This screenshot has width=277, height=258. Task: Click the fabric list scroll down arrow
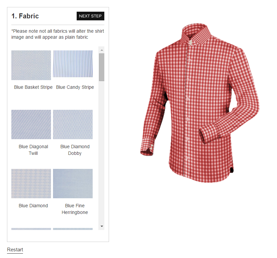coord(102,226)
